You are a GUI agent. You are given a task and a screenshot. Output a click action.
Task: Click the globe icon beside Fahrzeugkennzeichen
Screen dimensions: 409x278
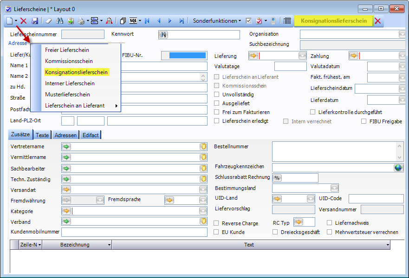coord(398,168)
